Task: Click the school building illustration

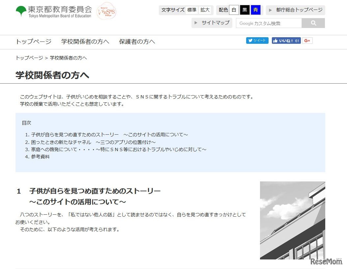Action: (293, 220)
